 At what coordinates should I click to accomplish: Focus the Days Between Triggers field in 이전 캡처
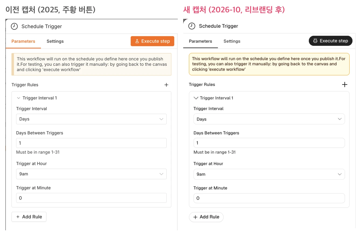tap(91, 143)
